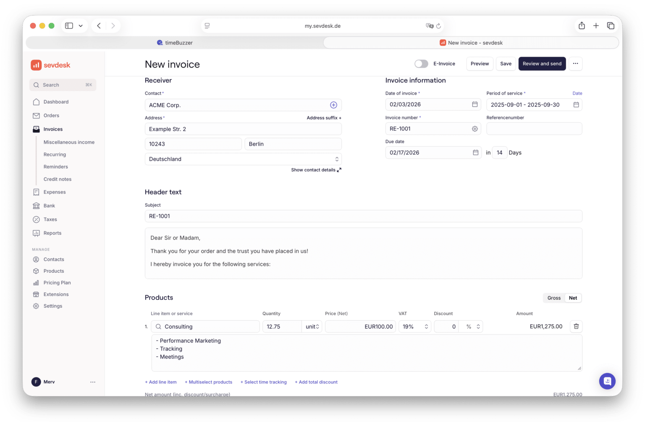
Task: Click the plus icon in Contact field
Action: pyautogui.click(x=333, y=105)
